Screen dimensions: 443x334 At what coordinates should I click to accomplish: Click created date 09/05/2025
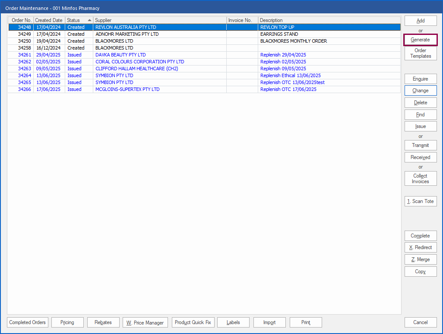[x=48, y=69]
